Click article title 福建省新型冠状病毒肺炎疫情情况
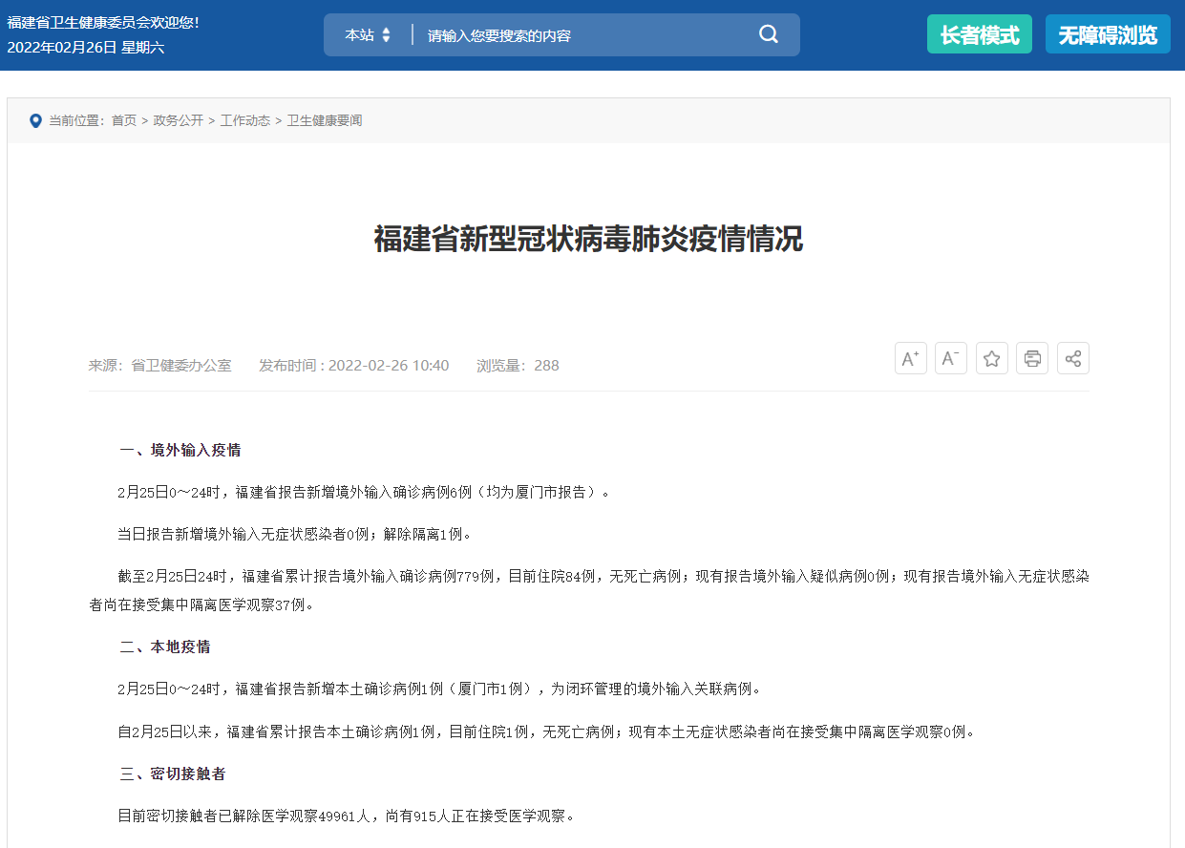Viewport: 1185px width, 848px height. click(x=588, y=239)
